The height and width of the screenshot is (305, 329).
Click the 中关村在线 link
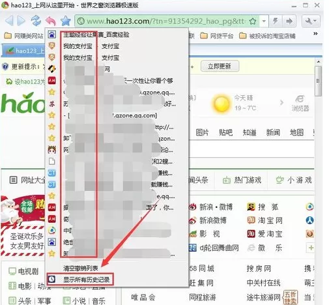[264, 283]
